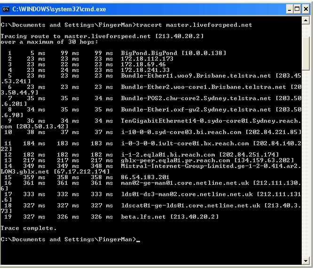The height and width of the screenshot is (269, 313).
Task: Click the 'Trace complete.' message
Action: click(x=28, y=228)
